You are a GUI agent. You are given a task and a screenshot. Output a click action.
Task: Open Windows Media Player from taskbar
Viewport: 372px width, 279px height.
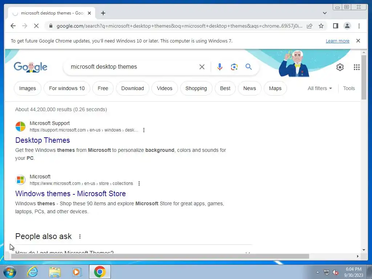click(x=77, y=272)
